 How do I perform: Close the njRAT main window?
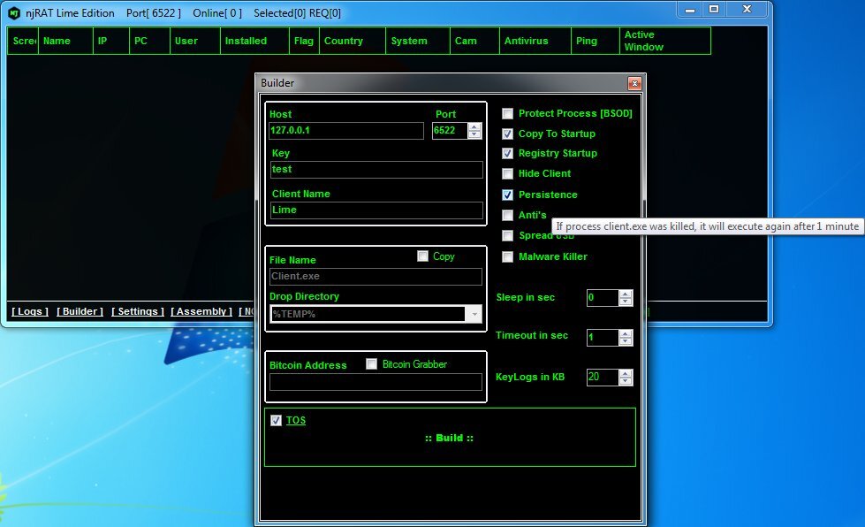(x=747, y=10)
